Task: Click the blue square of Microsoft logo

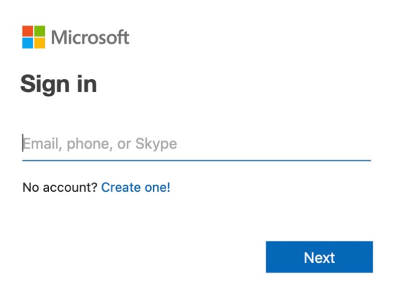Action: click(28, 43)
